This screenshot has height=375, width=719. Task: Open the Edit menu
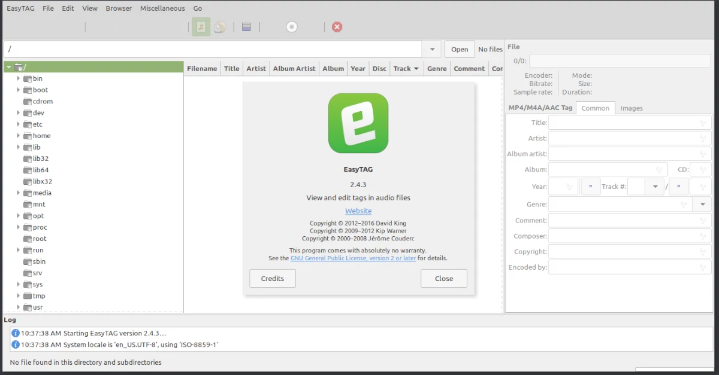coord(68,8)
